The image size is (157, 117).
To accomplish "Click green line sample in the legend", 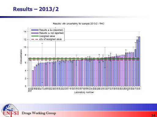I will (x=35, y=36).
